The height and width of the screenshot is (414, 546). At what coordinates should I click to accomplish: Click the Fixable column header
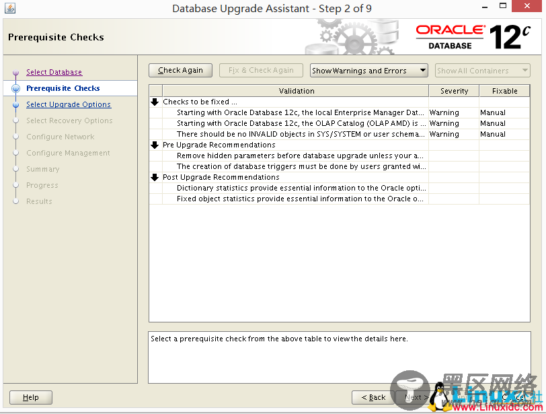(x=504, y=91)
